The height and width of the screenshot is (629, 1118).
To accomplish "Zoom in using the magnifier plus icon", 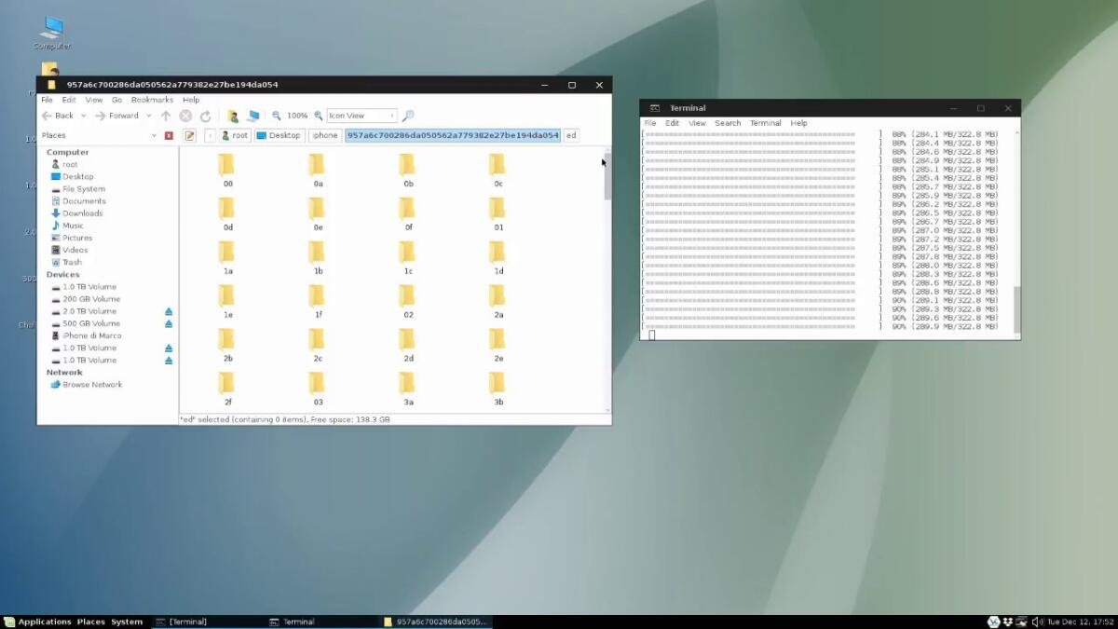I will [x=317, y=115].
